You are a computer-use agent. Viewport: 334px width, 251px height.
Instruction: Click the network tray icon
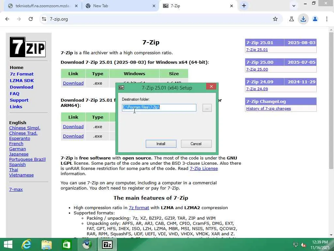[x=295, y=245]
